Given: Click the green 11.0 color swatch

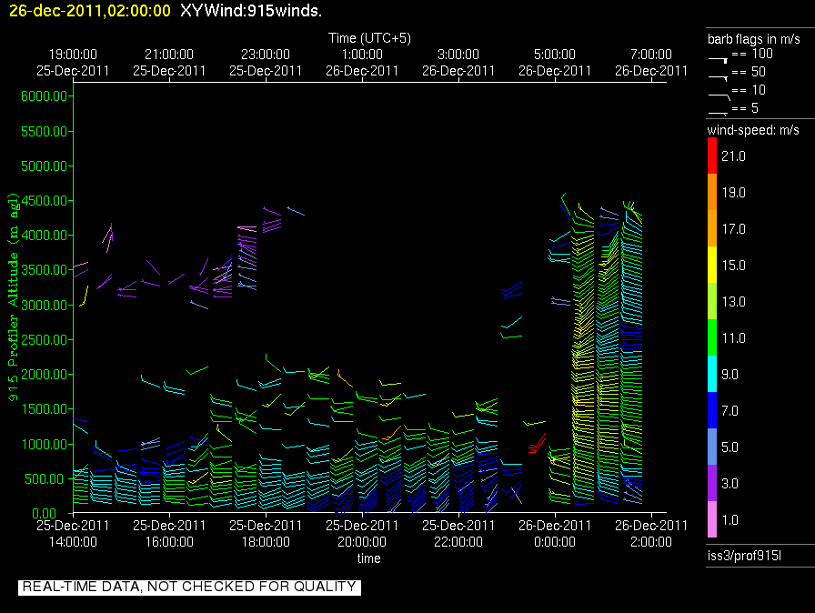Looking at the screenshot, I should pos(712,337).
